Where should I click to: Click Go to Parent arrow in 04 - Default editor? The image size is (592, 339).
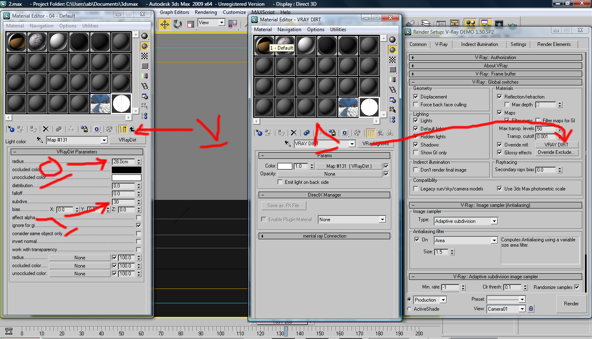coord(132,129)
